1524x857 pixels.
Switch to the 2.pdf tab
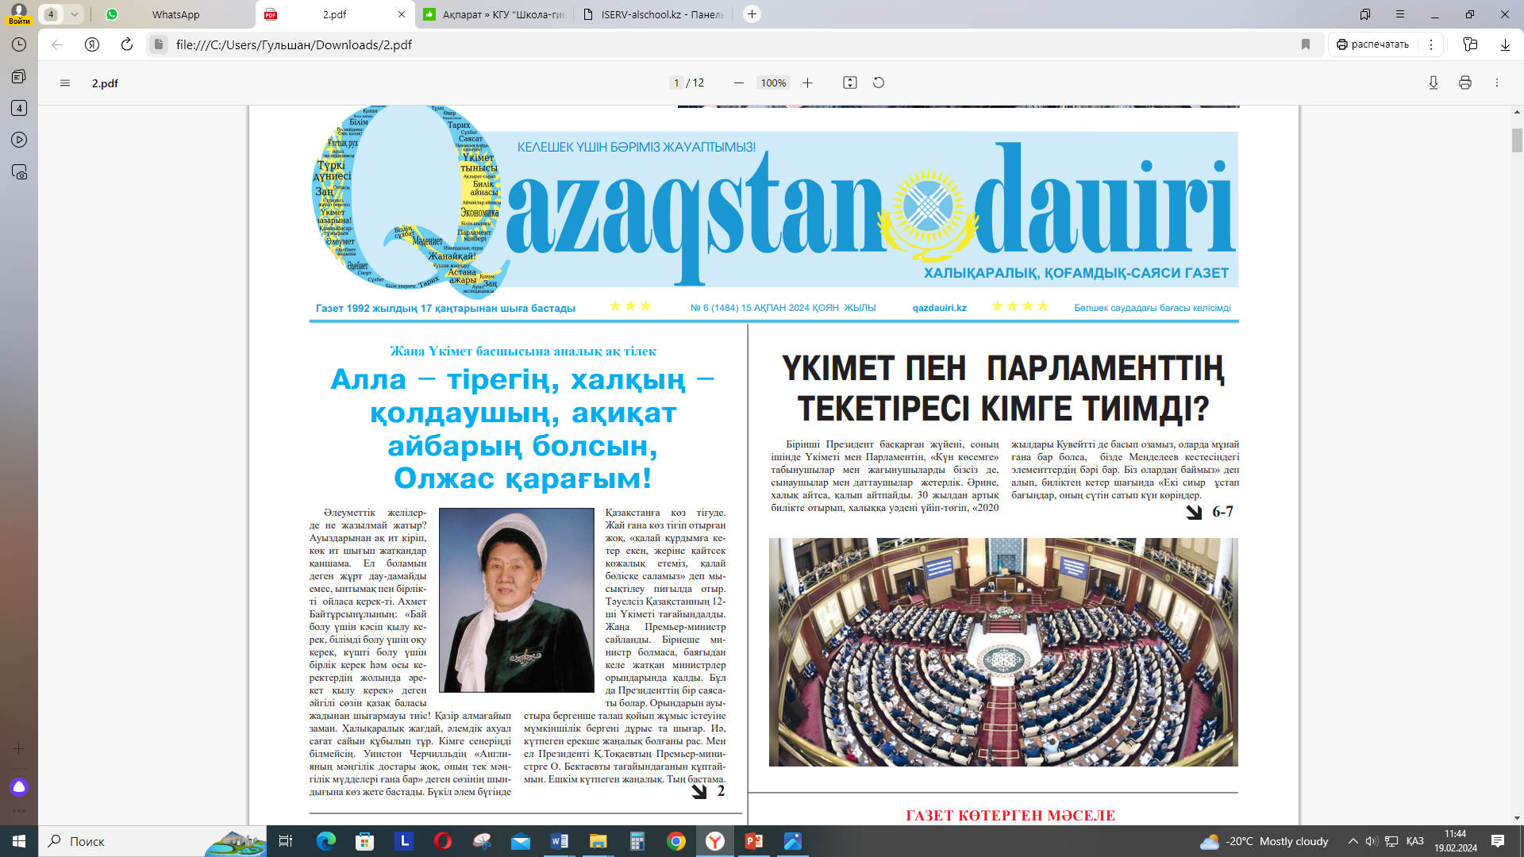[x=334, y=14]
